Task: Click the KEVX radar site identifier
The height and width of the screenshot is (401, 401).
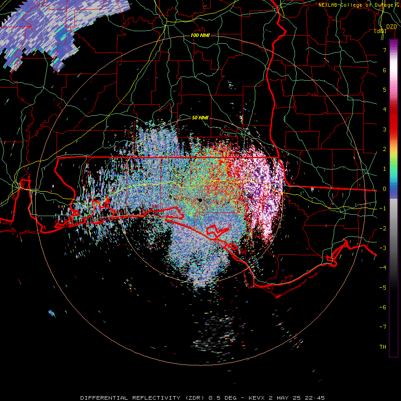Action: [x=257, y=398]
